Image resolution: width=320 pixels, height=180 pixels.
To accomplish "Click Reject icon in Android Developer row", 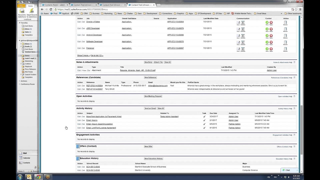I will [271, 36].
